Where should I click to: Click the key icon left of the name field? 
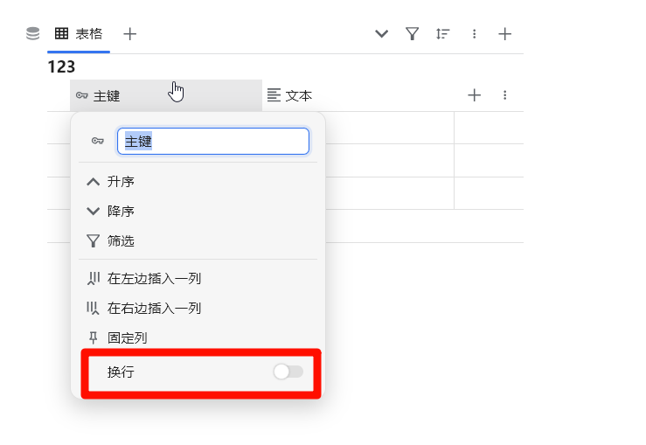tap(98, 141)
